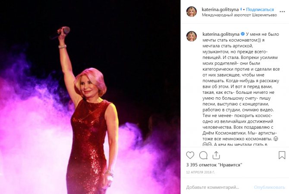The height and width of the screenshot is (194, 289).
Task: Click the header profile avatar of katerina.golitsyna
Action: click(192, 12)
